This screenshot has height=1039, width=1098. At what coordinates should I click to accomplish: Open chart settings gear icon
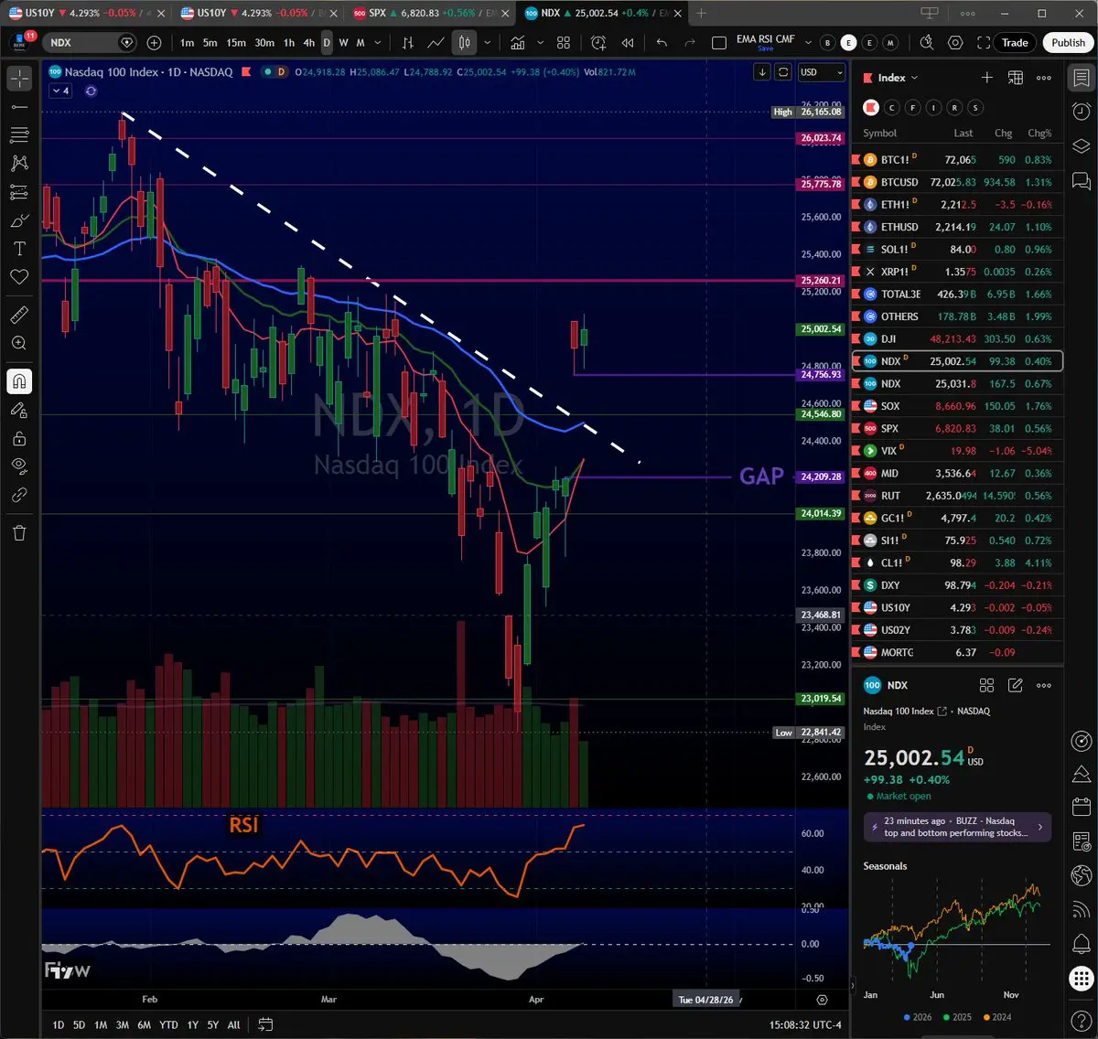coord(955,43)
